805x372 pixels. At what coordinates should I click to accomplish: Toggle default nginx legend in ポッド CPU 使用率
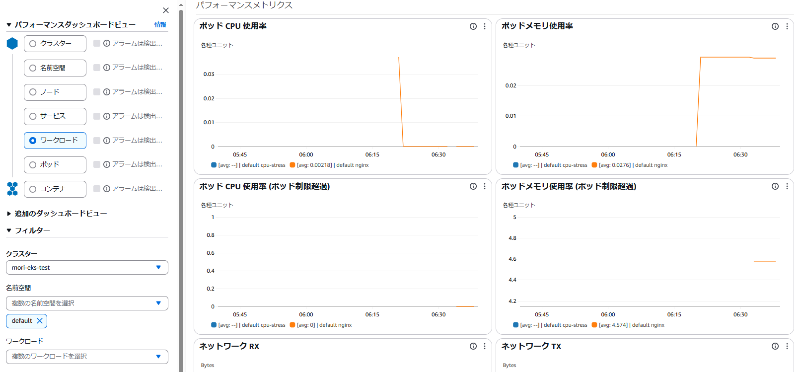[x=329, y=165]
